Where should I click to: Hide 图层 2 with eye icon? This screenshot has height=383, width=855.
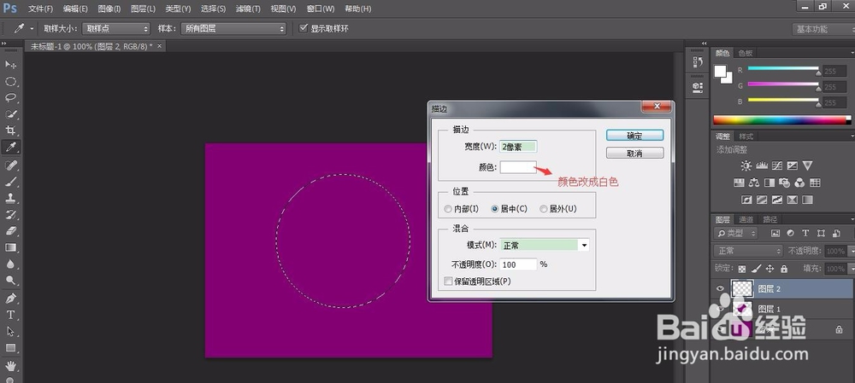pyautogui.click(x=720, y=289)
